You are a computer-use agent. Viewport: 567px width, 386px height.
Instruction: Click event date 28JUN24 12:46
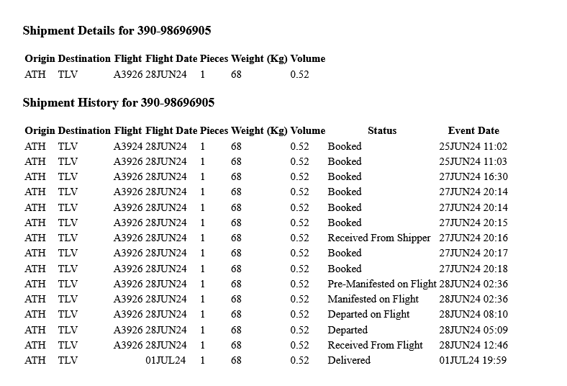[x=473, y=345]
